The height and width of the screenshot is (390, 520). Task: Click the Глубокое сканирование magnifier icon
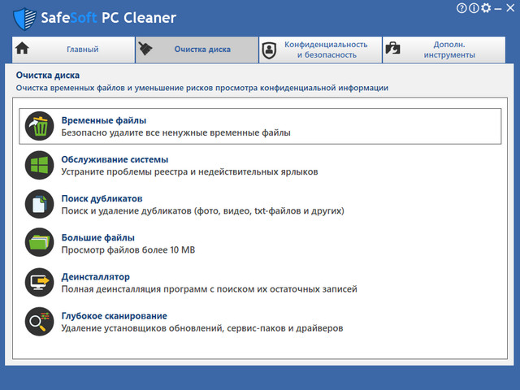coord(38,321)
